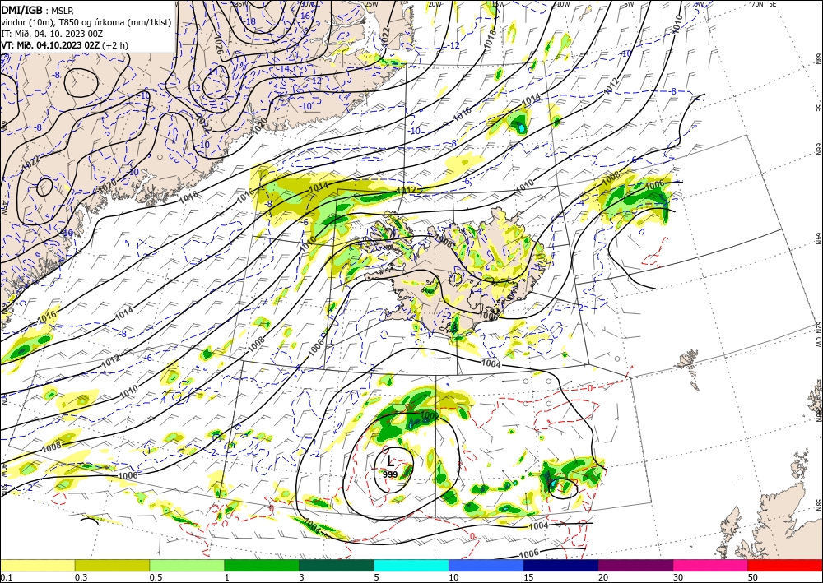Click the yellow 0.1–0.3 legend swatch
823x583 pixels.
37,565
